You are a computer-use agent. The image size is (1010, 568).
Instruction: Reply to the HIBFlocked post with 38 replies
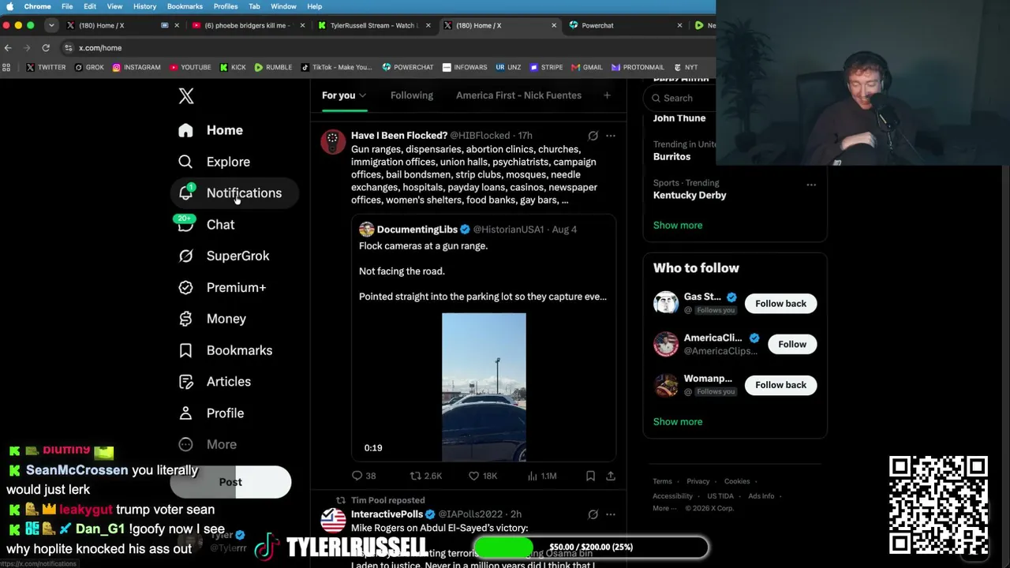(364, 476)
